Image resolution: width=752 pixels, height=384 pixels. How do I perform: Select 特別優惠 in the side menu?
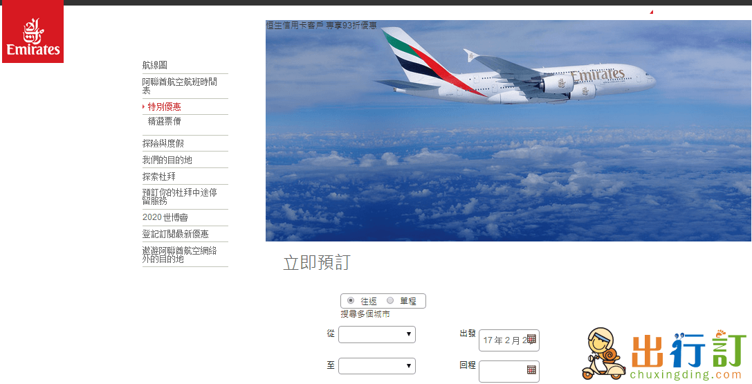pyautogui.click(x=164, y=107)
